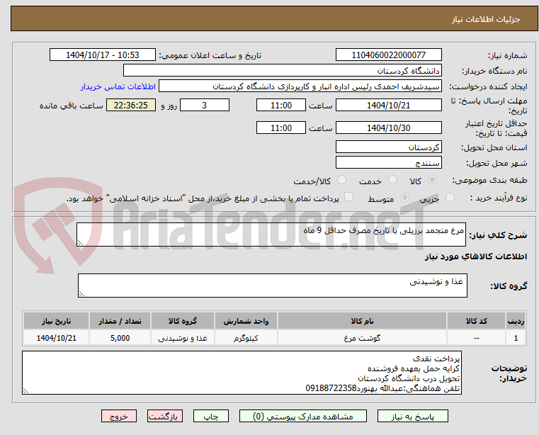Viewport: 539px width, 435px height.
Task: Click the request creator field سیدشریف احمدی
Action: (x=300, y=86)
